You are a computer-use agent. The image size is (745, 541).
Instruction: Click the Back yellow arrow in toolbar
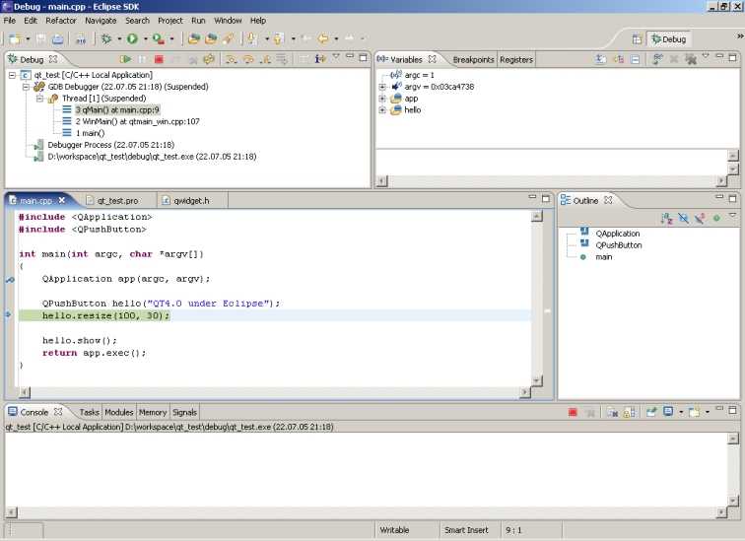click(323, 38)
